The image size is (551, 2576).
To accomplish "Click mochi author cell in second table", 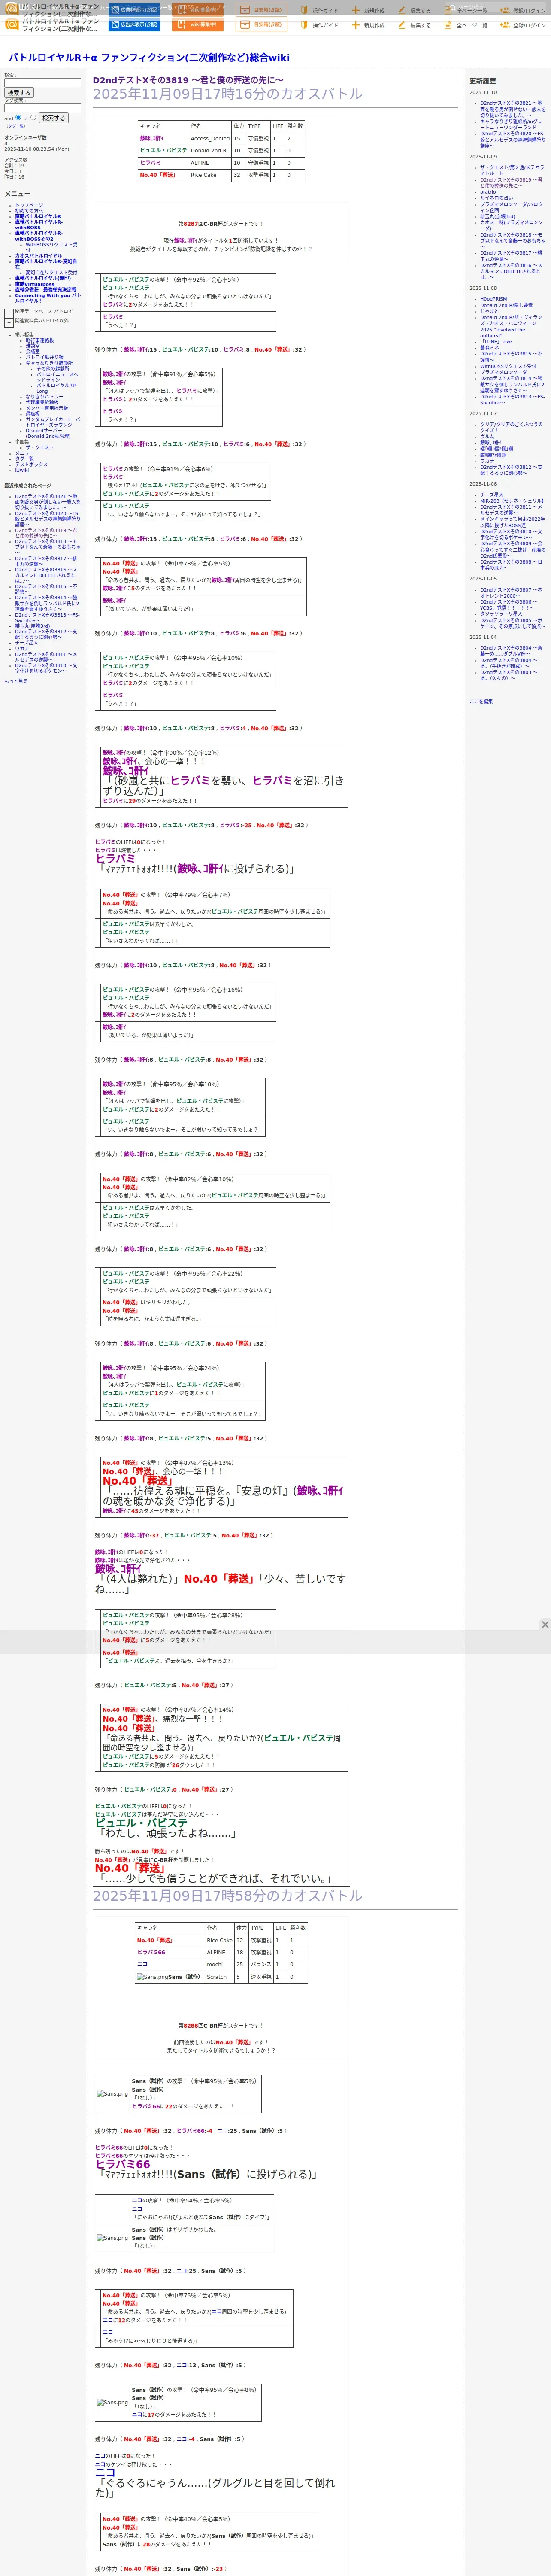I will 219,1965.
